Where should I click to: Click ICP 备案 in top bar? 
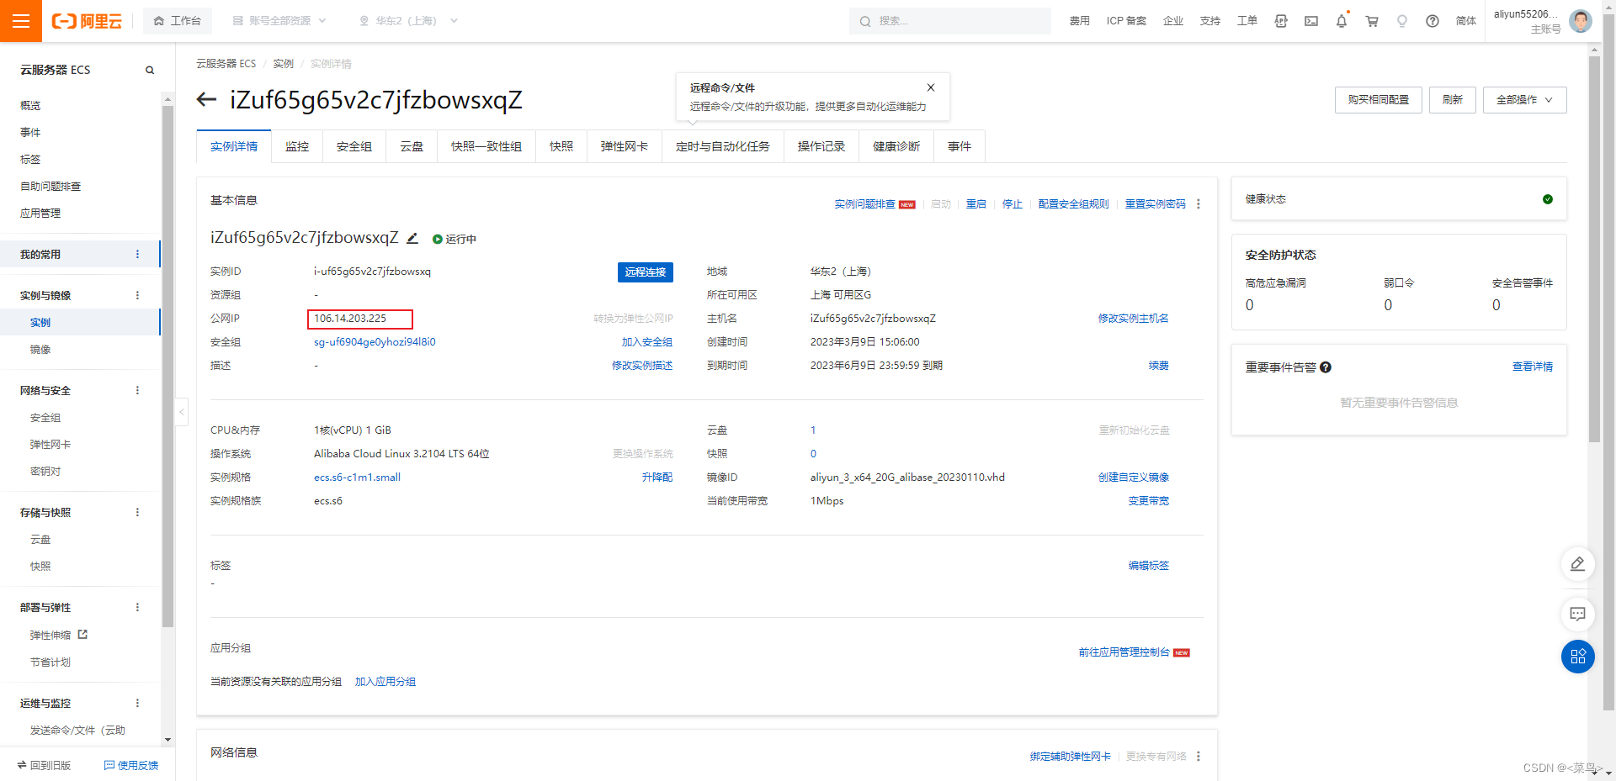(1126, 21)
